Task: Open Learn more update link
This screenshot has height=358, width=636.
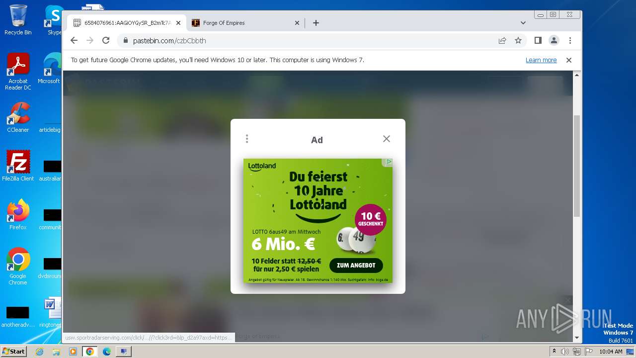Action: 541,60
